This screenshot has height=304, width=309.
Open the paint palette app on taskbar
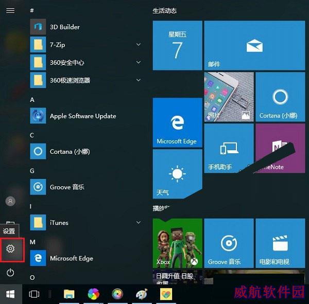coord(142,294)
